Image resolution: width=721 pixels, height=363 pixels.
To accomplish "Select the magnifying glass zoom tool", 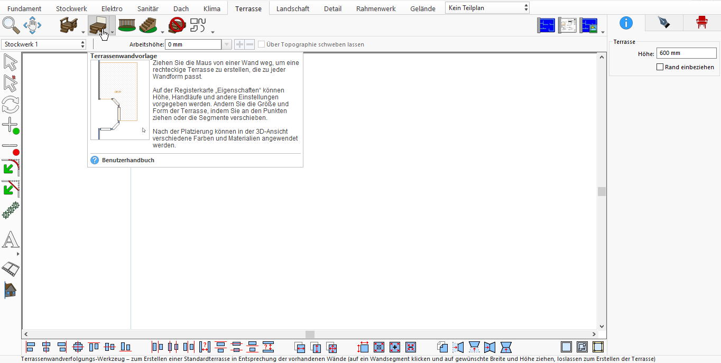I will coord(11,25).
